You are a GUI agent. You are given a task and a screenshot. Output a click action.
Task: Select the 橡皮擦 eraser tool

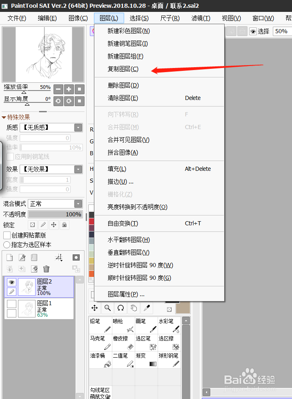123,342
